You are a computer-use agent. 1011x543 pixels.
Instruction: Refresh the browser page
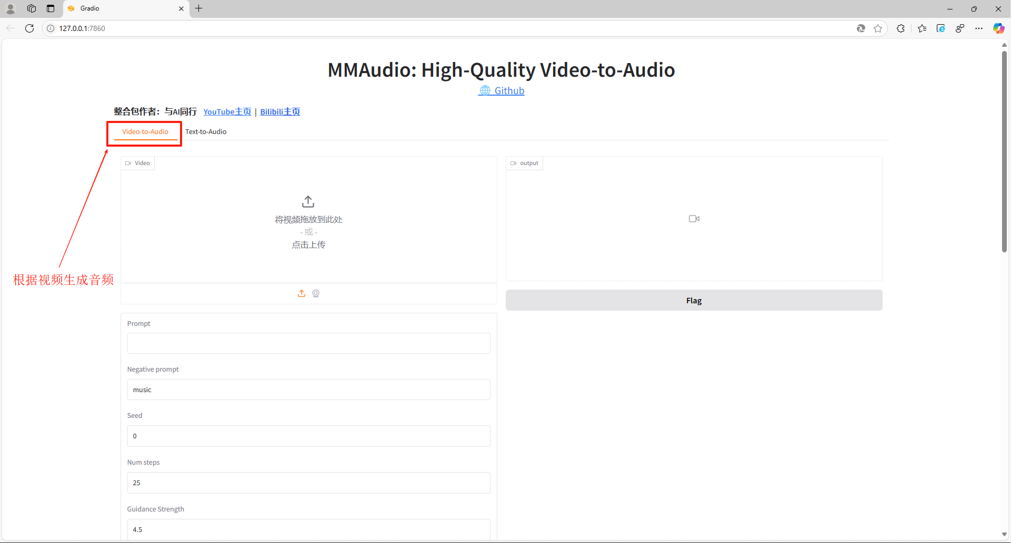pos(29,28)
